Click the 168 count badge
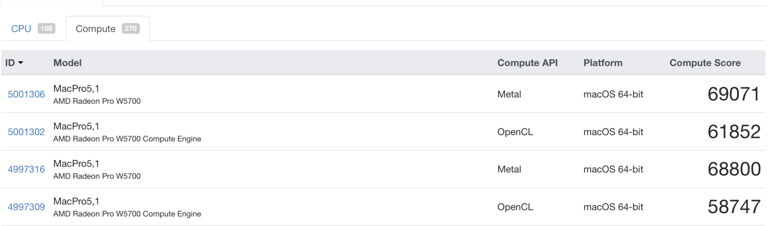 tap(46, 28)
